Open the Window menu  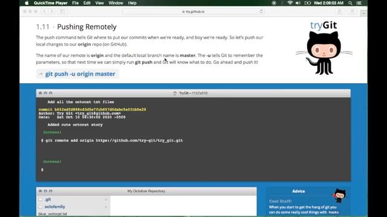(115, 3)
